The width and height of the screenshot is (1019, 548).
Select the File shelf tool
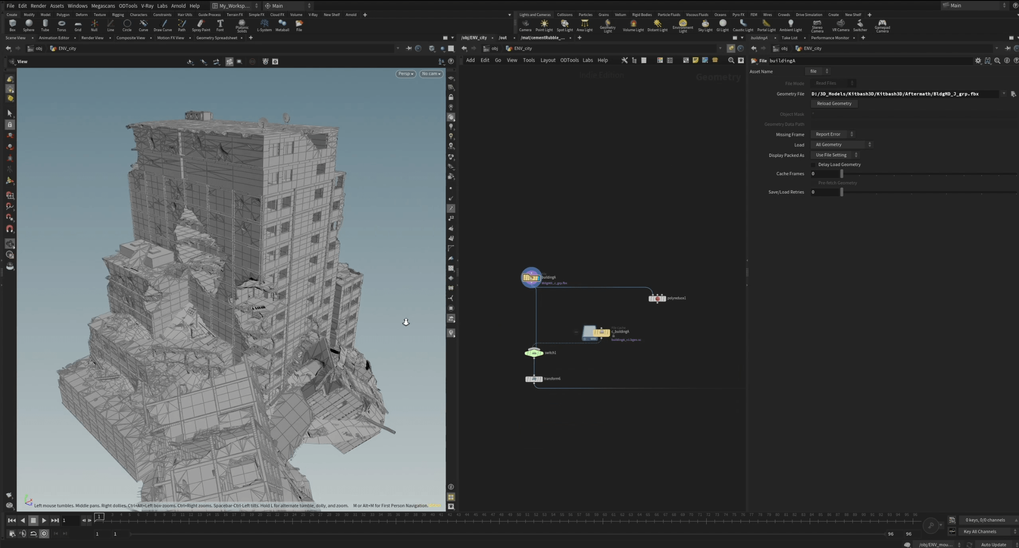(x=299, y=25)
